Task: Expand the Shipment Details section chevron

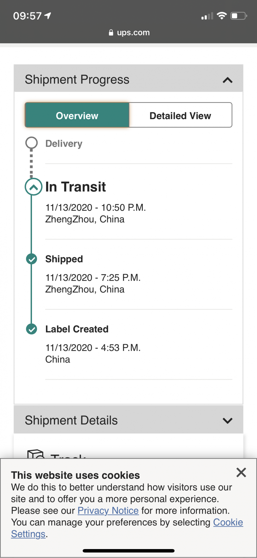Action: (x=228, y=421)
